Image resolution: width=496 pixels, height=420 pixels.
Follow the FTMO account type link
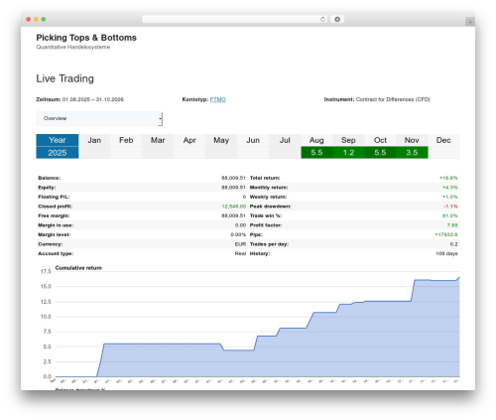218,99
